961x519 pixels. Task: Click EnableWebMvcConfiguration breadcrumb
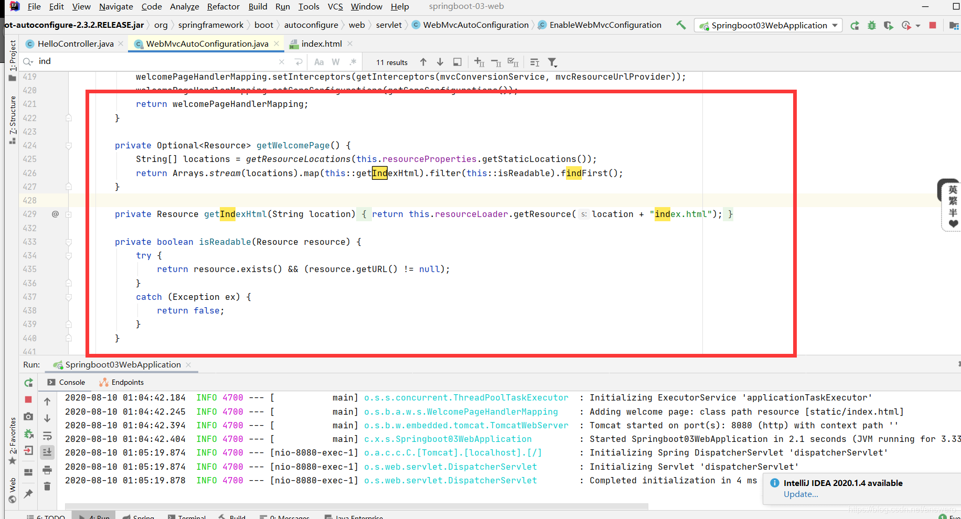coord(600,25)
